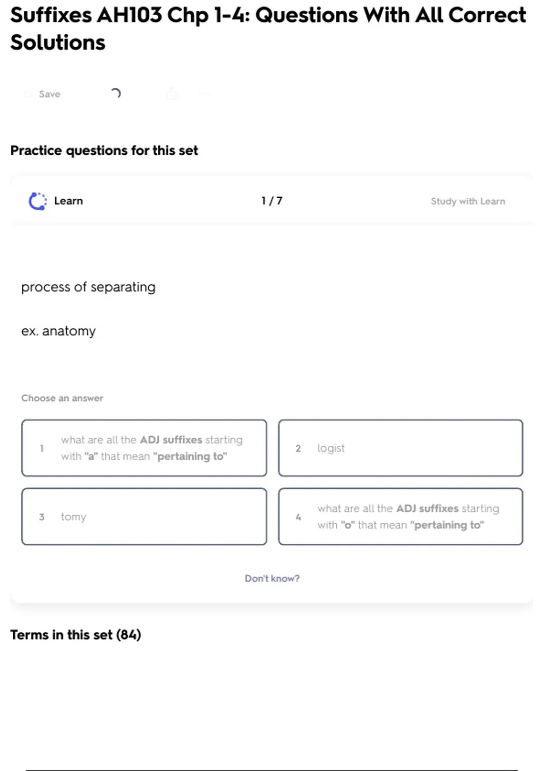The height and width of the screenshot is (771, 544).
Task: Click the loading spinner icon
Action: click(116, 93)
